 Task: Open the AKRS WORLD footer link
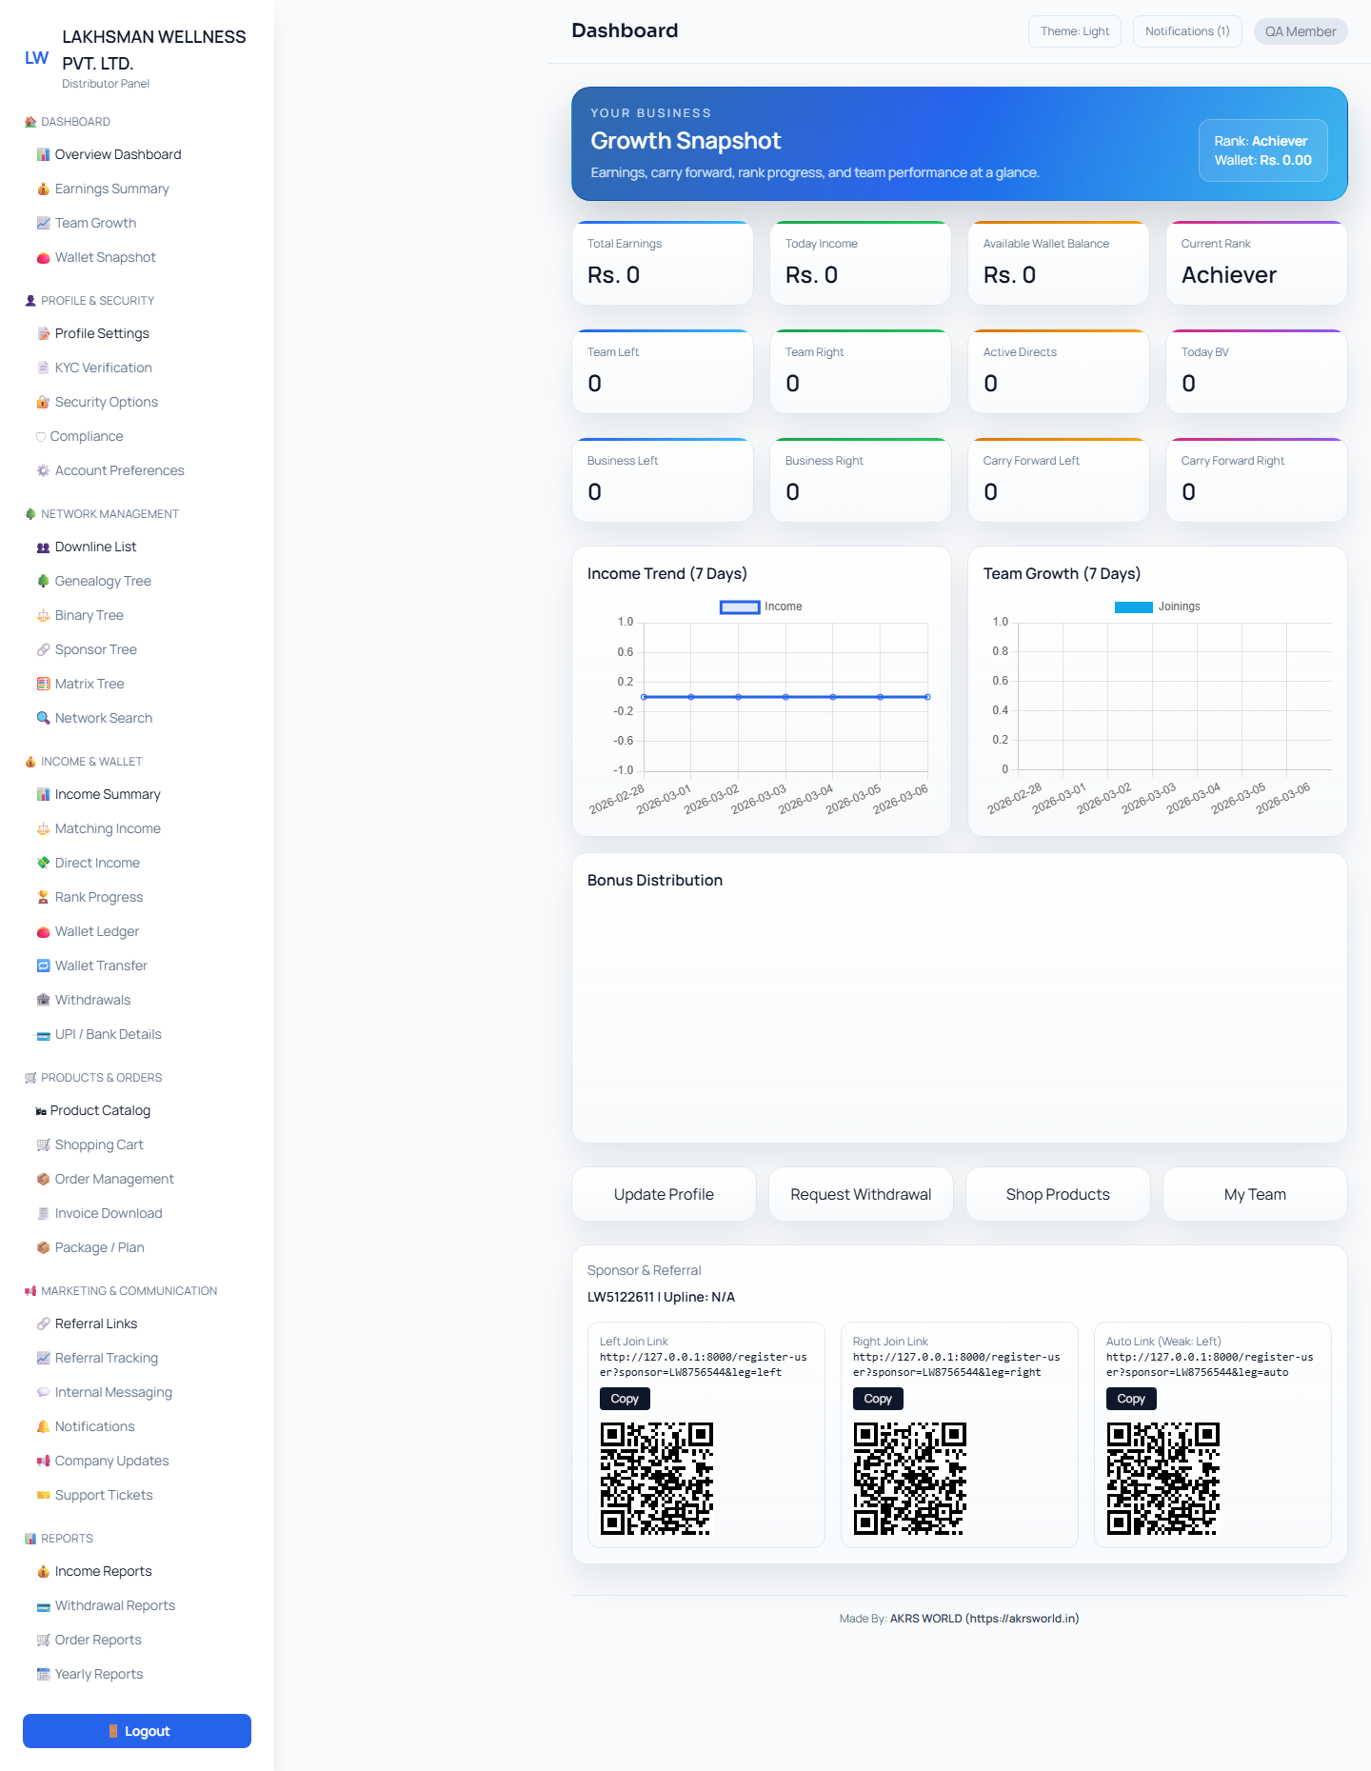coord(984,1619)
